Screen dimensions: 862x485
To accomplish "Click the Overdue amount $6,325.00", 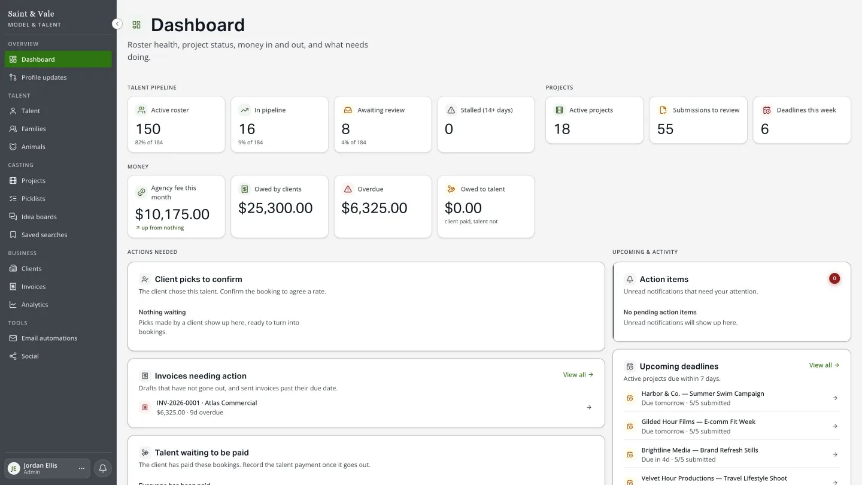I will [375, 208].
